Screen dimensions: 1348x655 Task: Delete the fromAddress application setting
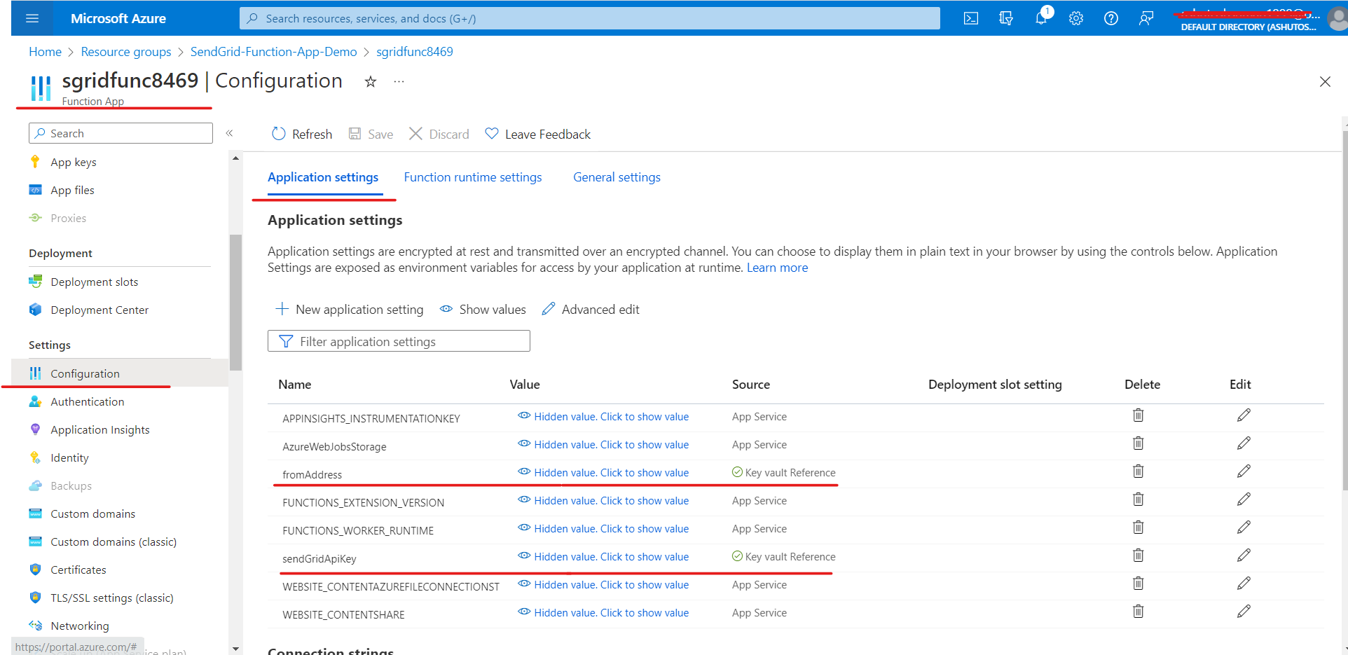coord(1137,471)
